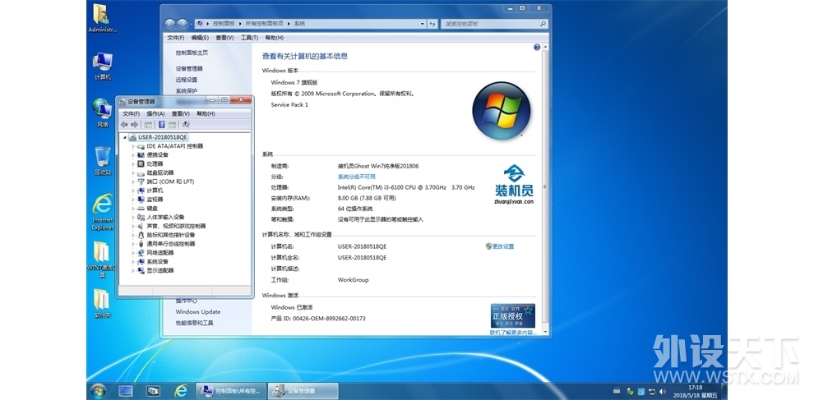Click the help question mark in System window
Image resolution: width=814 pixels, height=400 pixels.
537,47
